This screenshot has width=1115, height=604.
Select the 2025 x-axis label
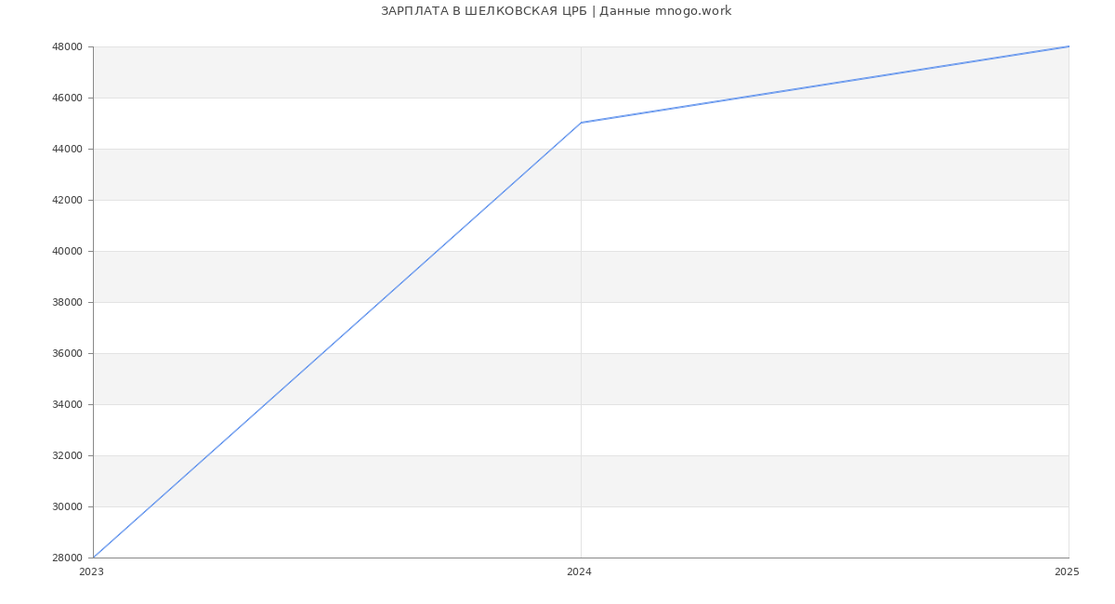pyautogui.click(x=1067, y=572)
